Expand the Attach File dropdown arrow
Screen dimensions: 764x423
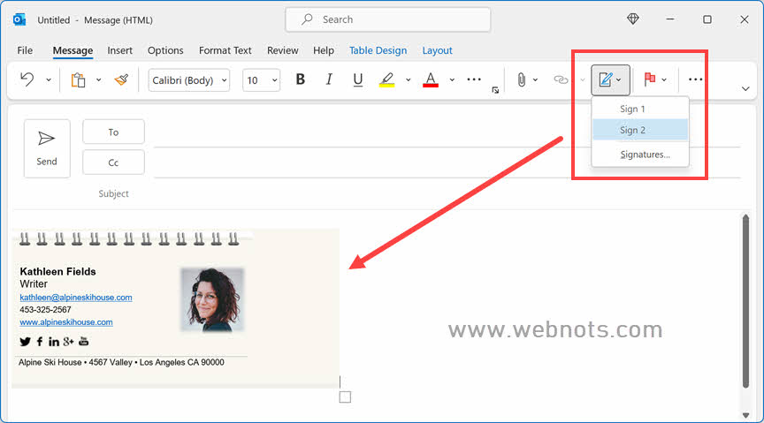tap(535, 79)
